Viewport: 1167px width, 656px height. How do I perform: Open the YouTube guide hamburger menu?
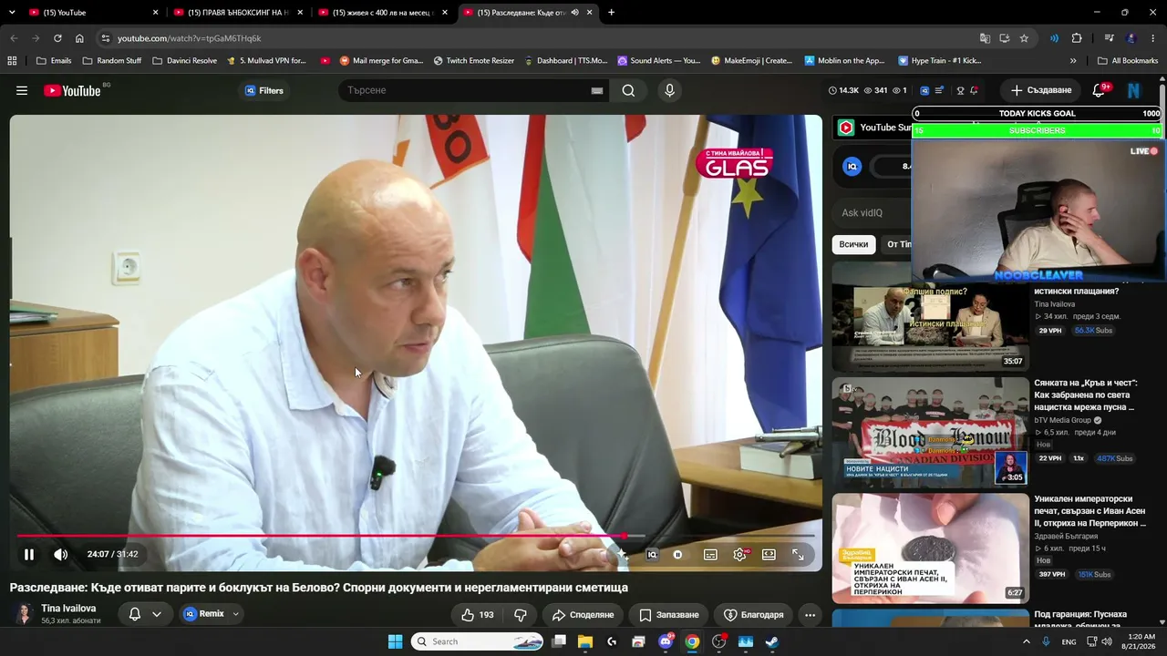pos(22,90)
